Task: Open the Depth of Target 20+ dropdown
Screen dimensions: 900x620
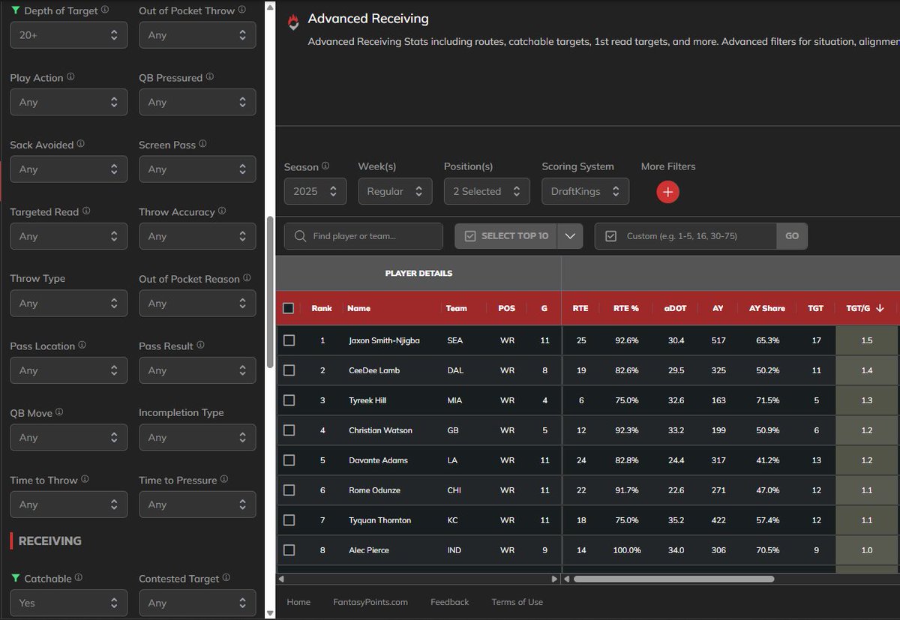Action: pos(68,35)
